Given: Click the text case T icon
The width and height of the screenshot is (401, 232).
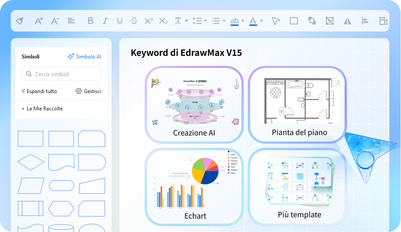Looking at the screenshot, I should coord(178,21).
